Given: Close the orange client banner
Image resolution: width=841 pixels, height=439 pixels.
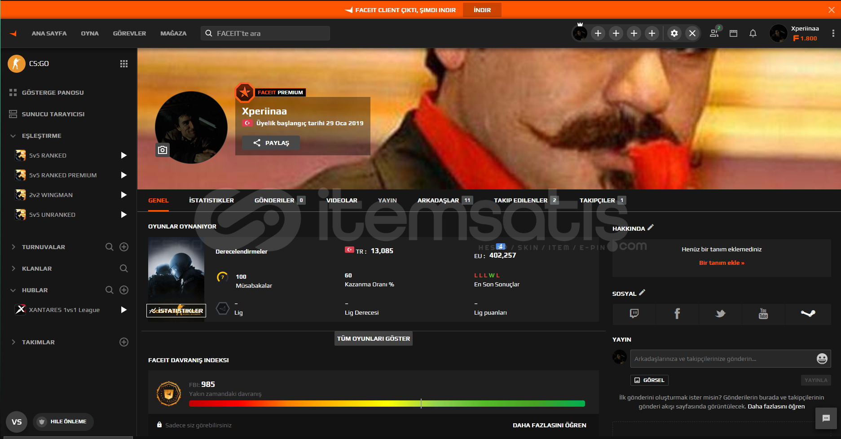Looking at the screenshot, I should 831,10.
